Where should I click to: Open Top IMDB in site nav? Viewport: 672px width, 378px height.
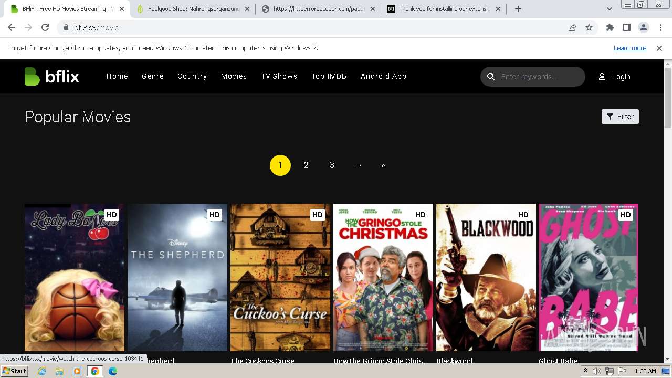(329, 77)
